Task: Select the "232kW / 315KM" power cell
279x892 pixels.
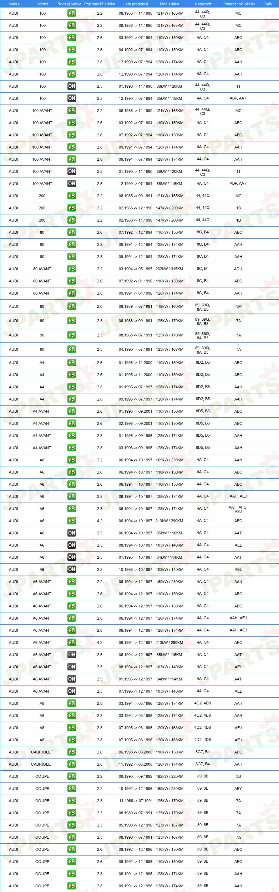Action: tap(169, 269)
